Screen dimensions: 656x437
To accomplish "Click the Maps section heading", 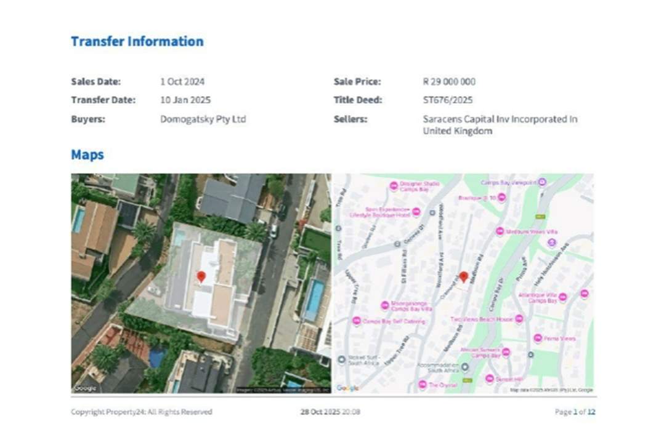I will click(x=87, y=154).
